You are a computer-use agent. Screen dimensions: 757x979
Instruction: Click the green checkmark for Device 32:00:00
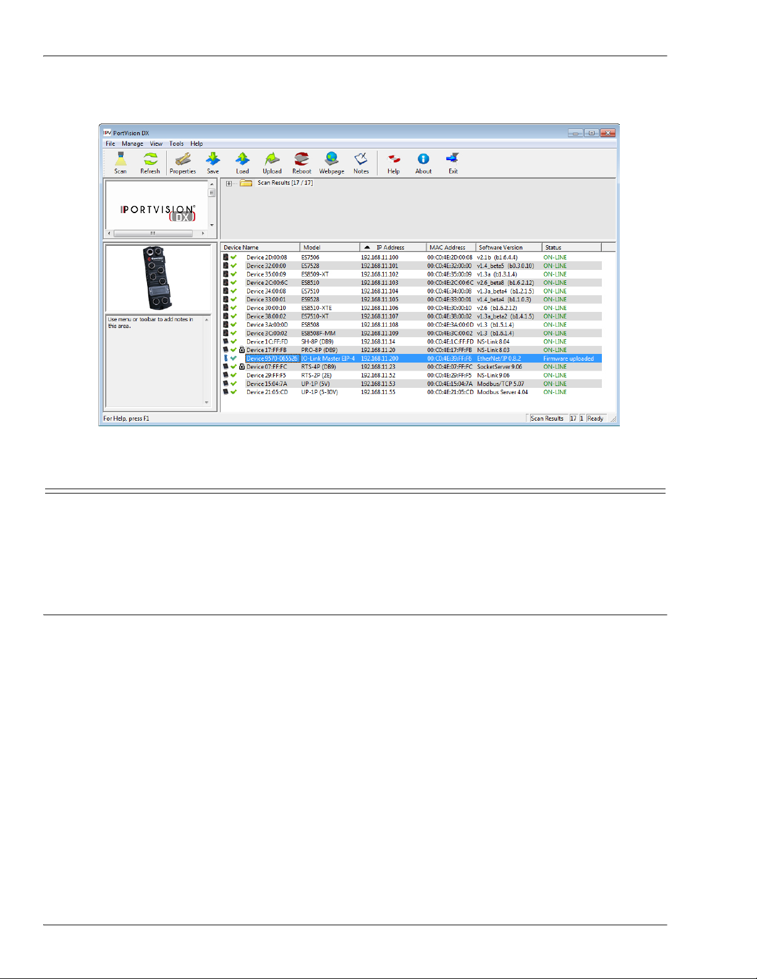(x=234, y=266)
